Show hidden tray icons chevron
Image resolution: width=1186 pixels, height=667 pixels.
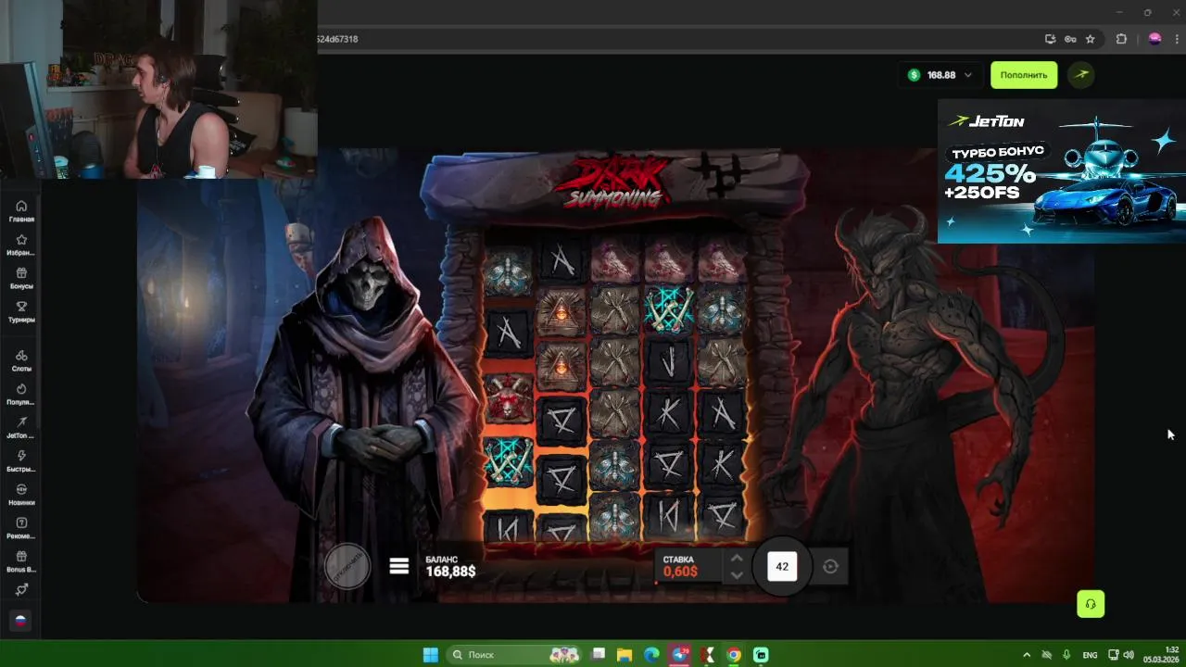1027,655
